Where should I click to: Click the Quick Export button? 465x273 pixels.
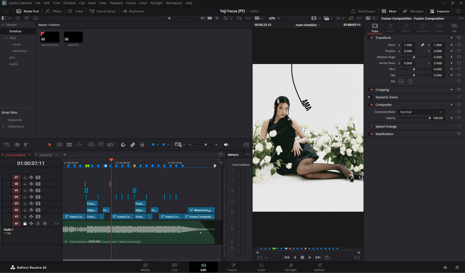pos(363,11)
